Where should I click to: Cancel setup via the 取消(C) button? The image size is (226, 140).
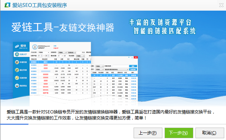[210, 133]
